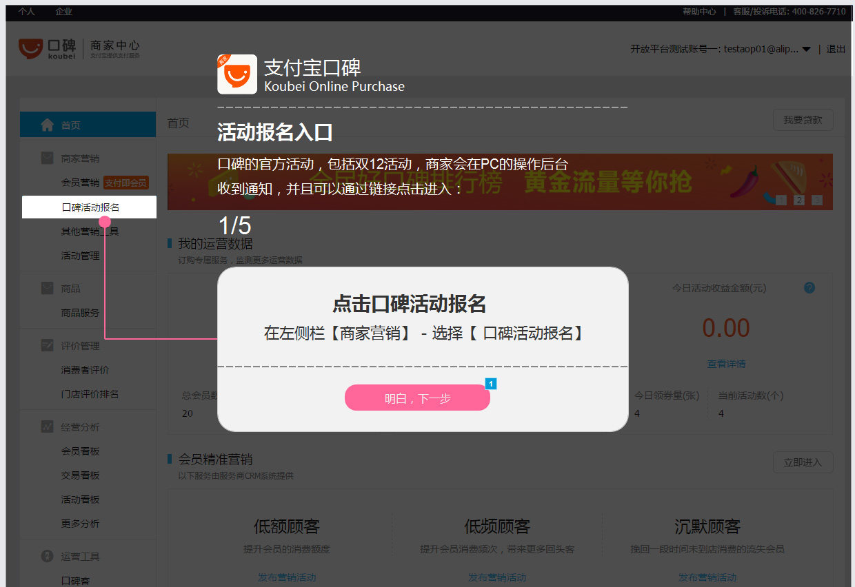Click 发布营销活动 under 低频顾客
Viewport: 855px width, 587px height.
point(497,577)
